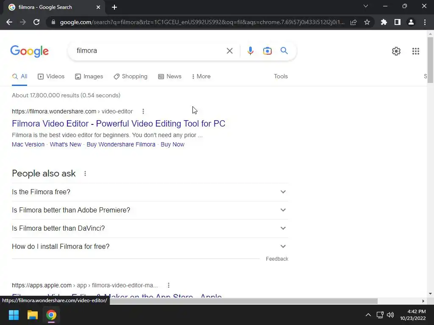Viewport: 434px width, 325px height.
Task: Switch to the News tab
Action: (170, 77)
